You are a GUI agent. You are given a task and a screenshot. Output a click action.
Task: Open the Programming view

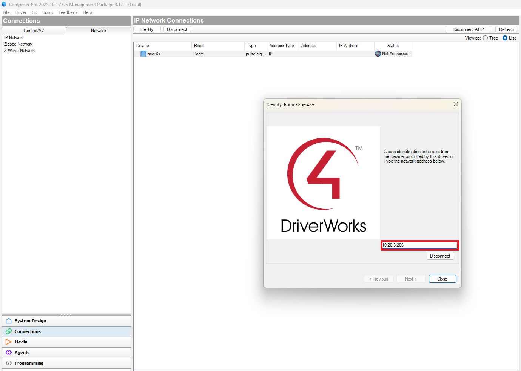tap(66, 363)
